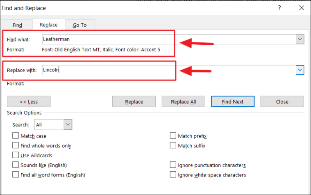The width and height of the screenshot is (311, 195).
Task: Enable the Match prefix option
Action: 173,135
